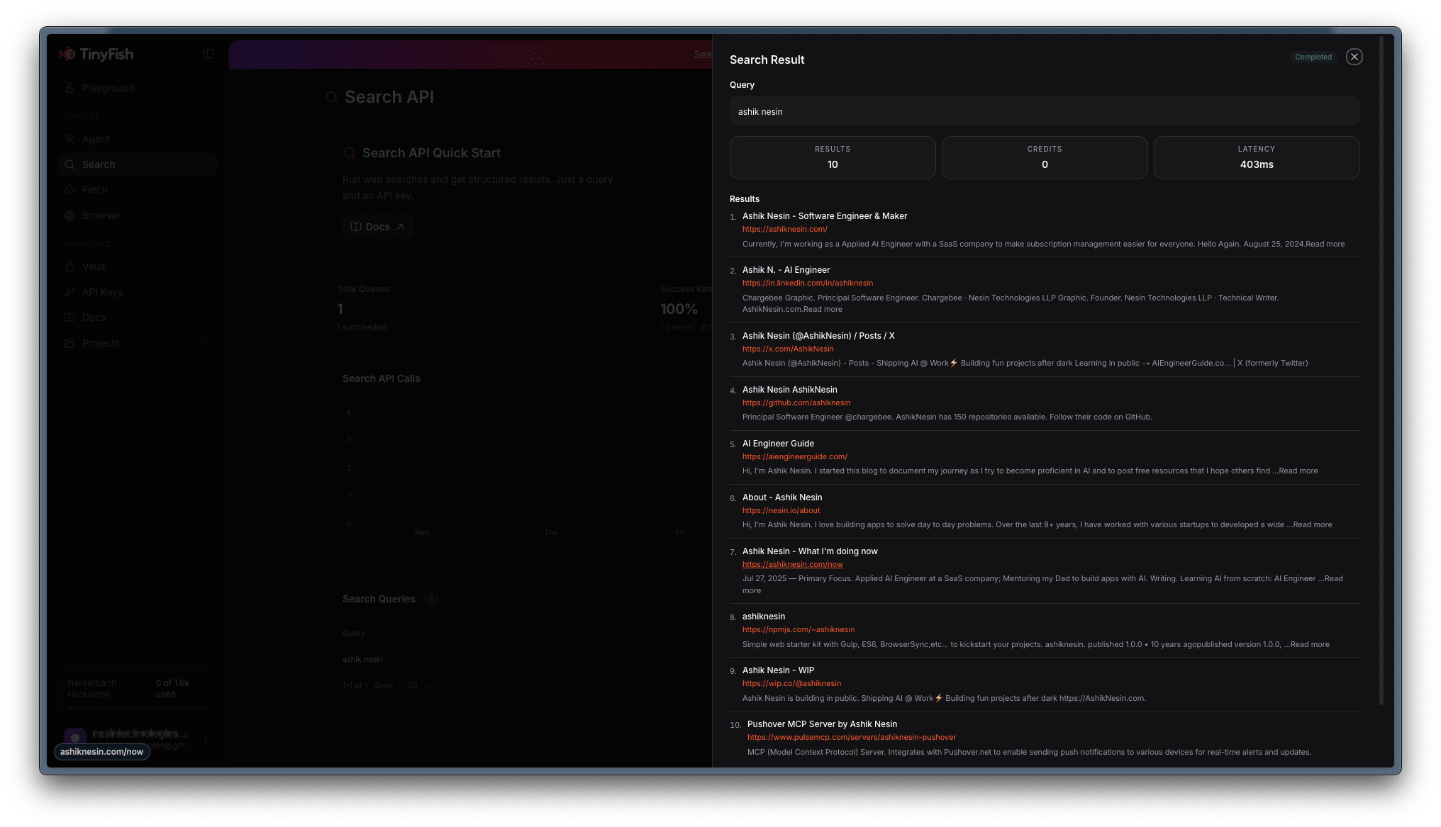
Task: Close the Search Result panel
Action: [x=1354, y=57]
